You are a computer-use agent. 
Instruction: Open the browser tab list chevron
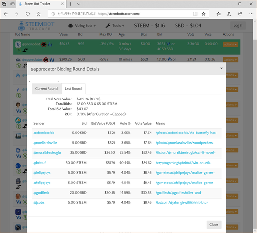[x=79, y=4]
